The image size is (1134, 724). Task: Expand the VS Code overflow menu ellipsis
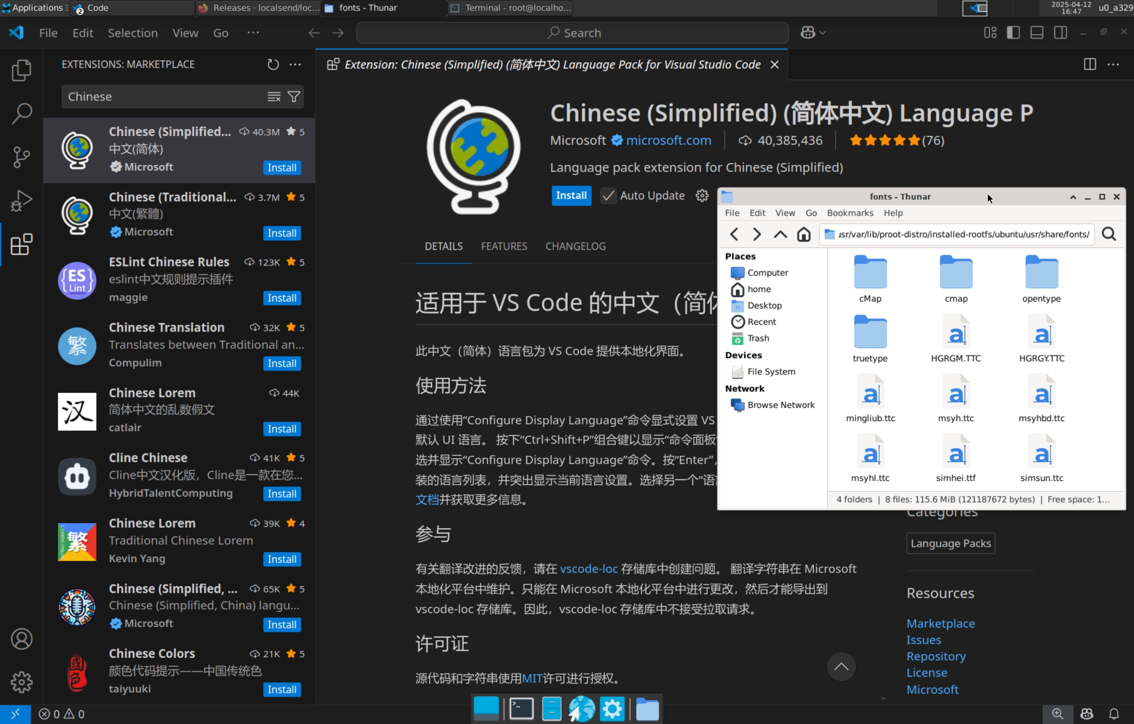click(x=253, y=33)
